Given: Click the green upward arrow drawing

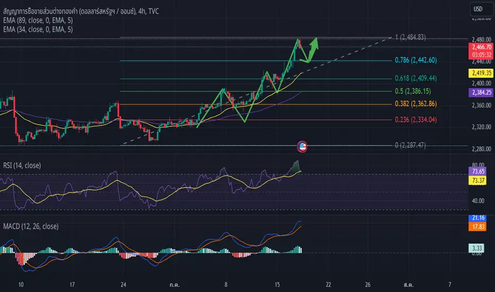Looking at the screenshot, I should pos(313,49).
